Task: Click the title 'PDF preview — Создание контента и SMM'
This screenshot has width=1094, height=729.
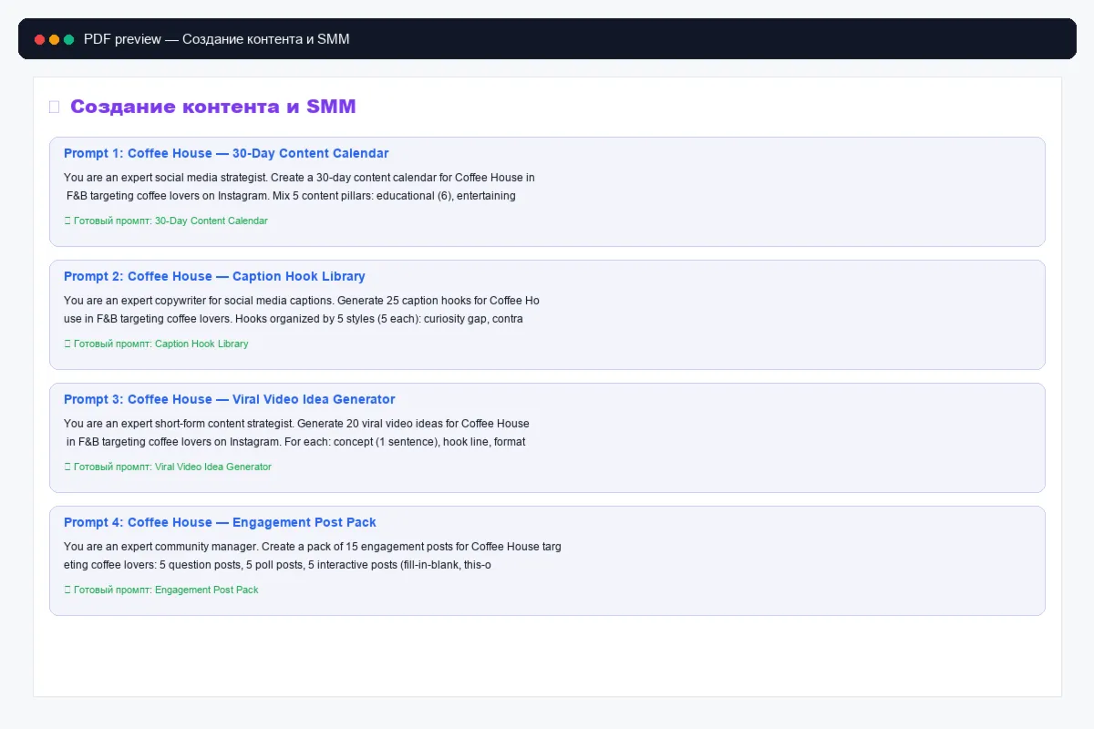Action: click(217, 39)
